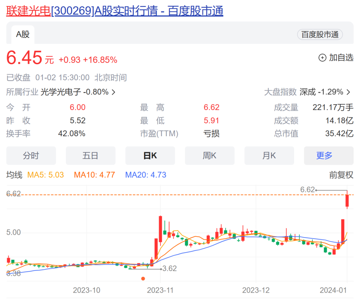Click the 换手率 value 42.08%
The image size is (363, 300).
tap(72, 134)
